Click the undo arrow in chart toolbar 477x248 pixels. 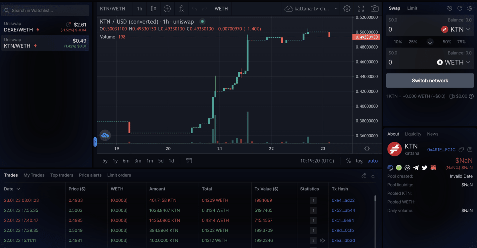coord(194,9)
